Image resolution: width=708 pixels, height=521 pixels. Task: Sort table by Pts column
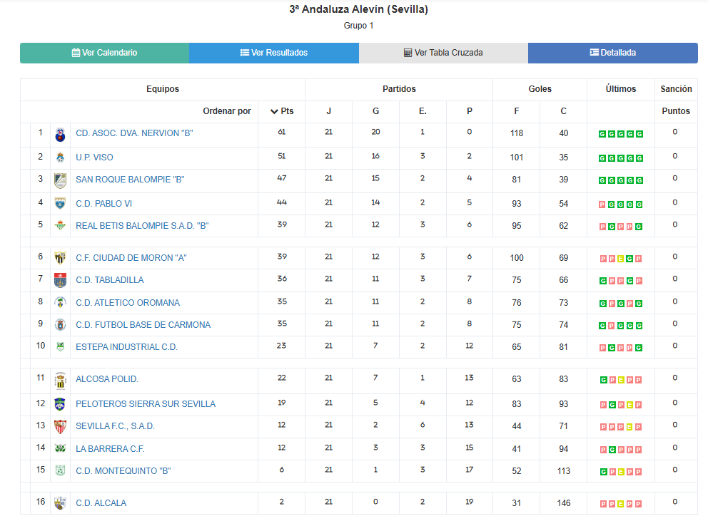(x=282, y=111)
